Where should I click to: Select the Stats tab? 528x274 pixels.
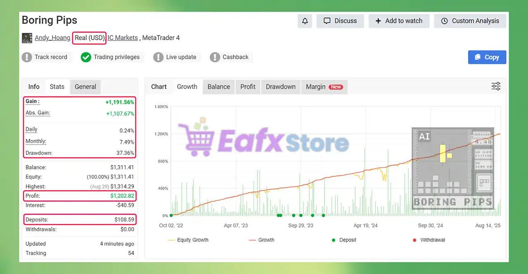(x=57, y=87)
